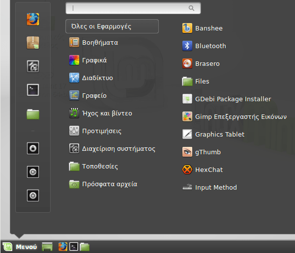Launch Firefox from the favorites sidebar

33,19
